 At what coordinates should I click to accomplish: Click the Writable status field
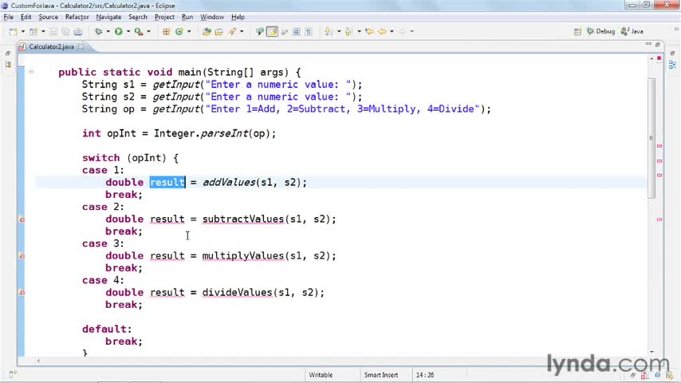321,375
